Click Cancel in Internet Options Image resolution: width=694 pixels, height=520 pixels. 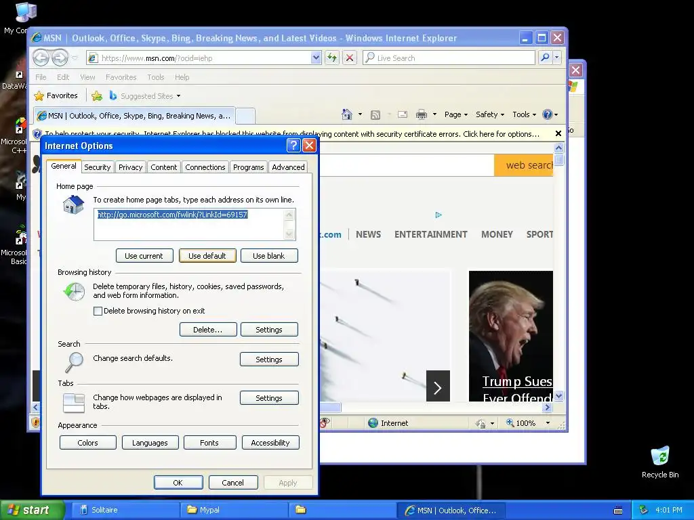tap(233, 482)
